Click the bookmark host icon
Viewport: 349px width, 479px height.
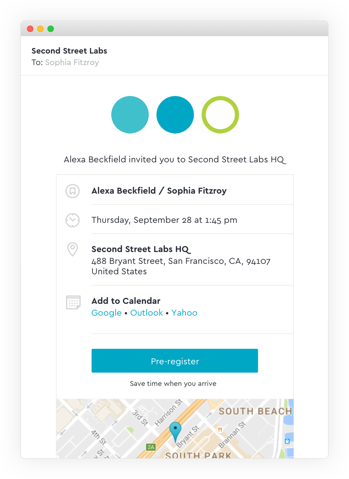pyautogui.click(x=73, y=191)
